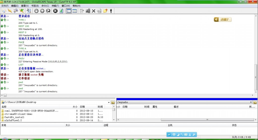Click the delete X toolbar icon
This screenshot has width=258, height=140.
[x=93, y=11]
